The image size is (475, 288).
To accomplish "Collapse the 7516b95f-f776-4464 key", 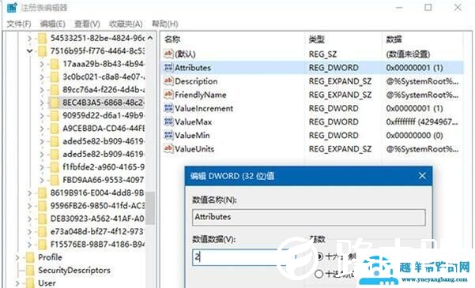I will (x=29, y=51).
